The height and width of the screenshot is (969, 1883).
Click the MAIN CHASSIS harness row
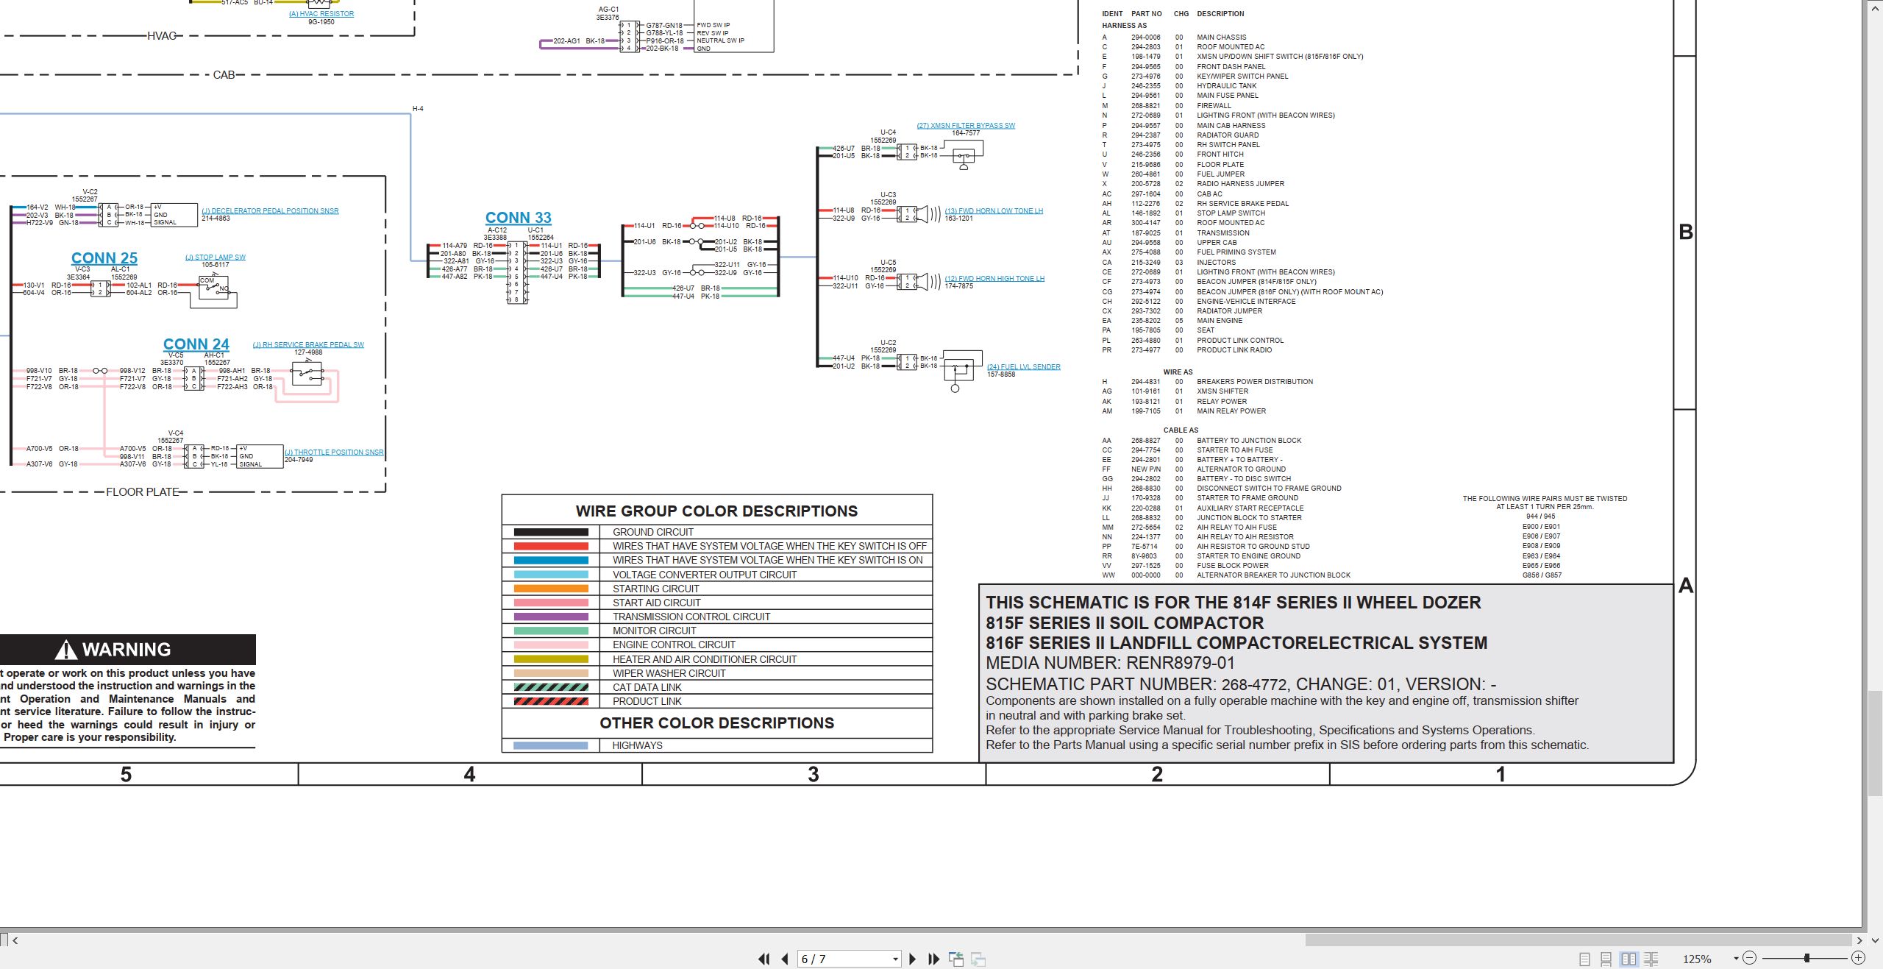tap(1174, 38)
